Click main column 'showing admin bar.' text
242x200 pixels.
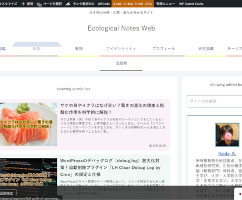74,89
